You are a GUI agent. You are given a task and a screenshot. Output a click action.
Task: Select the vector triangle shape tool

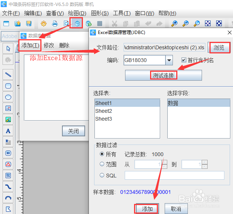tap(8, 164)
